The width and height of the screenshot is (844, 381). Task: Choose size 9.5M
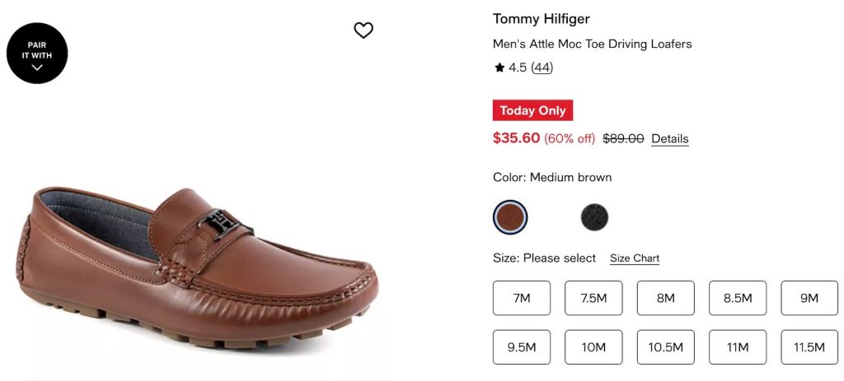[522, 347]
